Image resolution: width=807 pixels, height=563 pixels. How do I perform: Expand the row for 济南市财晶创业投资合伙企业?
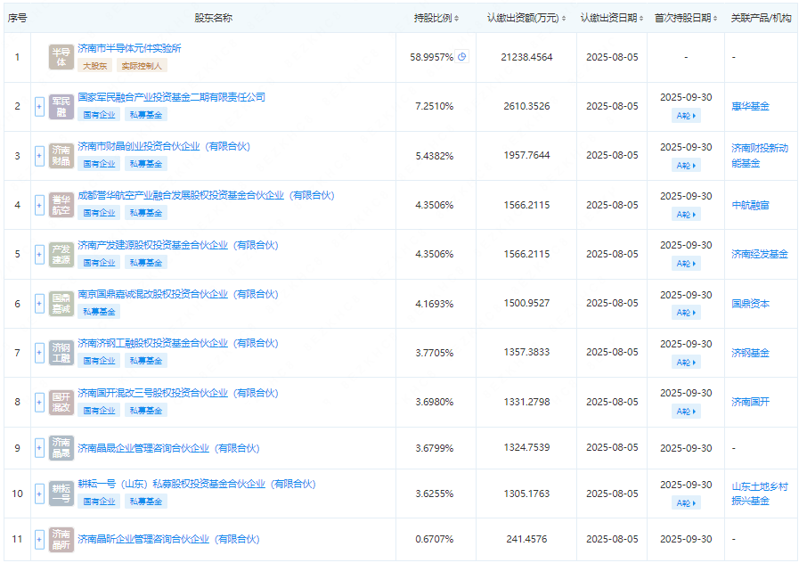pos(39,156)
